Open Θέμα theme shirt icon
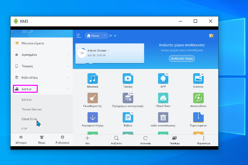This screenshot has width=248, height=165. [42, 140]
